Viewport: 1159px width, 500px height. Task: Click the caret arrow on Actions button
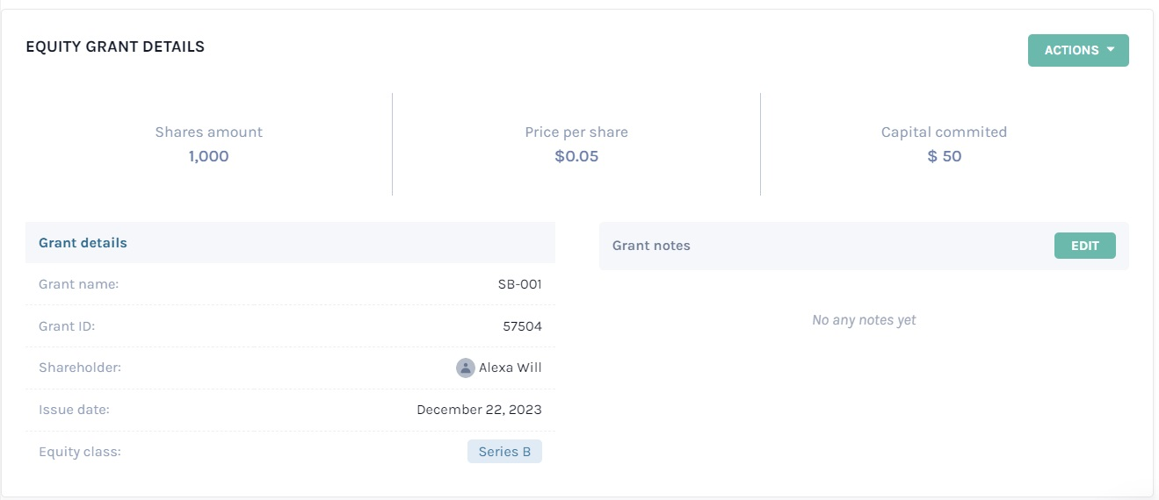click(1111, 50)
